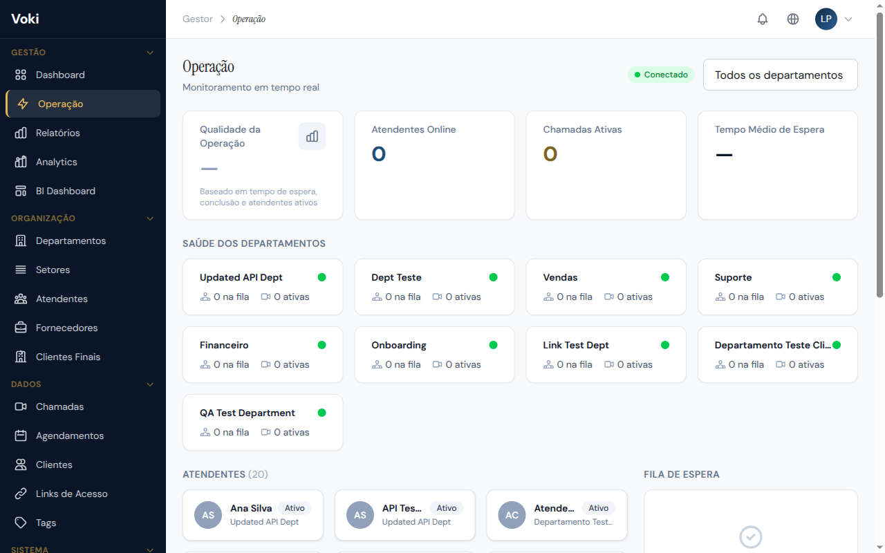Image resolution: width=885 pixels, height=553 pixels.
Task: Open the Todos os departamentos dropdown
Action: coord(780,75)
